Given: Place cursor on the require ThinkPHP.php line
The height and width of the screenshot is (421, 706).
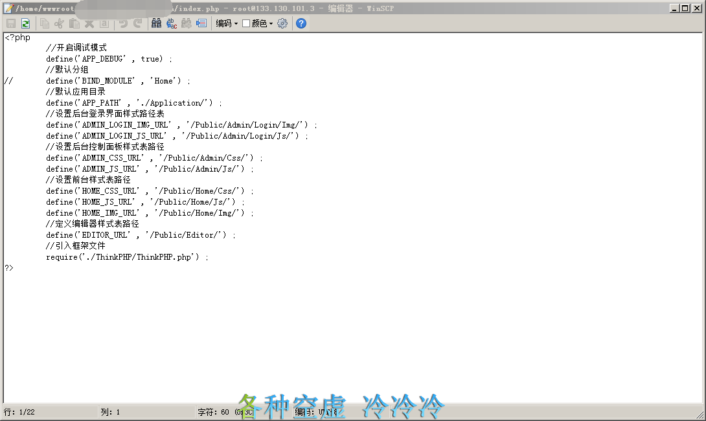Looking at the screenshot, I should (x=127, y=257).
